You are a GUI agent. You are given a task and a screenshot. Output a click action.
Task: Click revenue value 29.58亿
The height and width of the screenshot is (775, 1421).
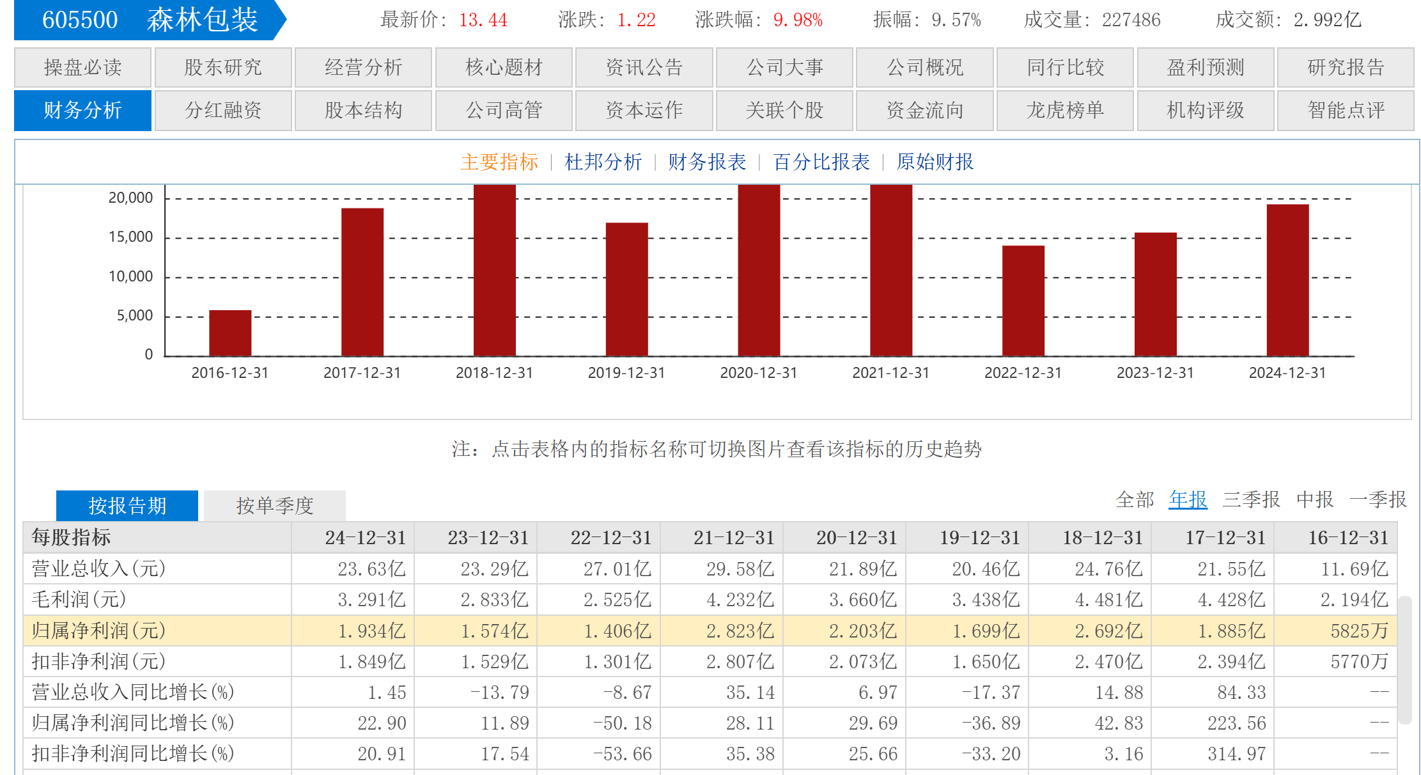740,569
